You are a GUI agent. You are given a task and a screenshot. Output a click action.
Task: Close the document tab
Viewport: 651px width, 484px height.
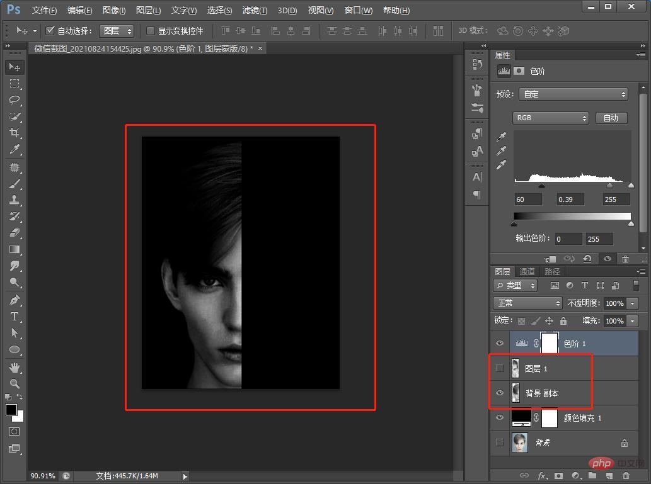pos(260,48)
